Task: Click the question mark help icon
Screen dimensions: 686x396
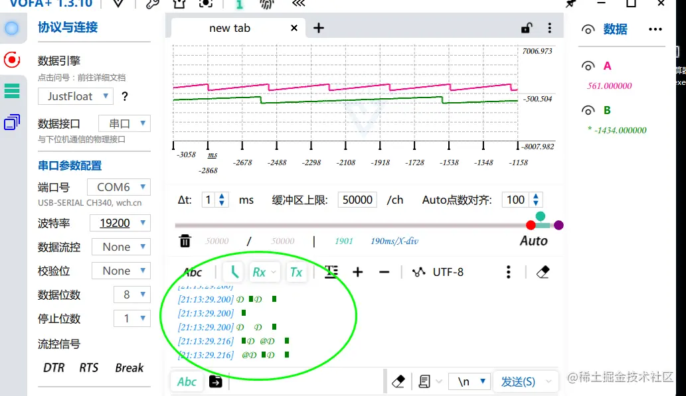Action: (x=125, y=96)
